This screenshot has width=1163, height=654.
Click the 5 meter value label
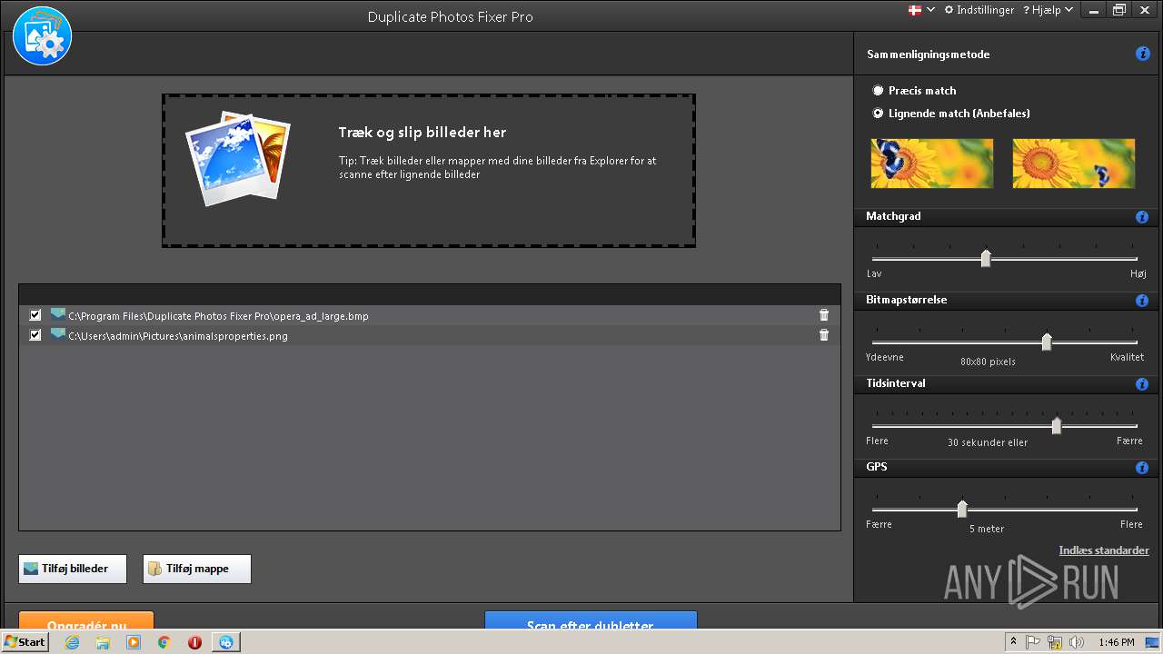(987, 529)
